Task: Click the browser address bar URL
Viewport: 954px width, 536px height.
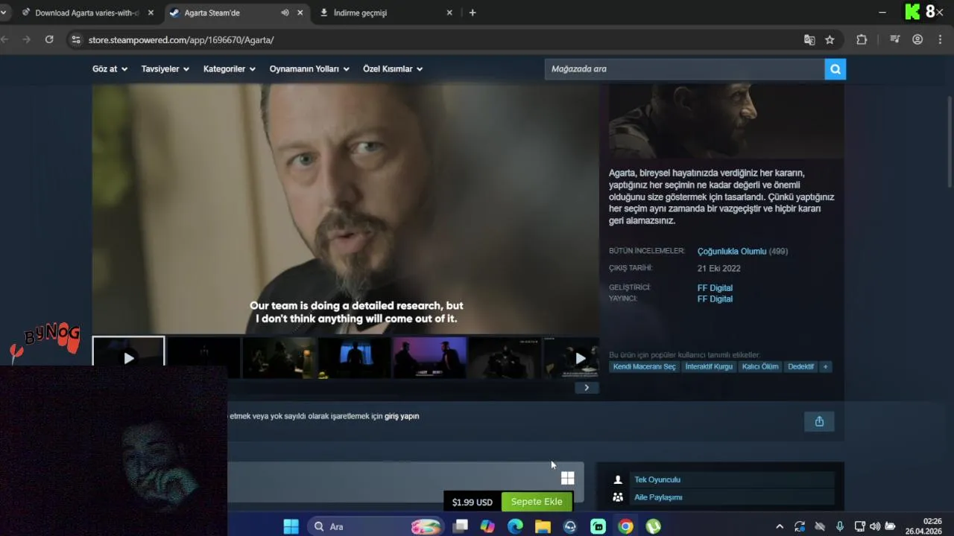Action: (x=181, y=39)
